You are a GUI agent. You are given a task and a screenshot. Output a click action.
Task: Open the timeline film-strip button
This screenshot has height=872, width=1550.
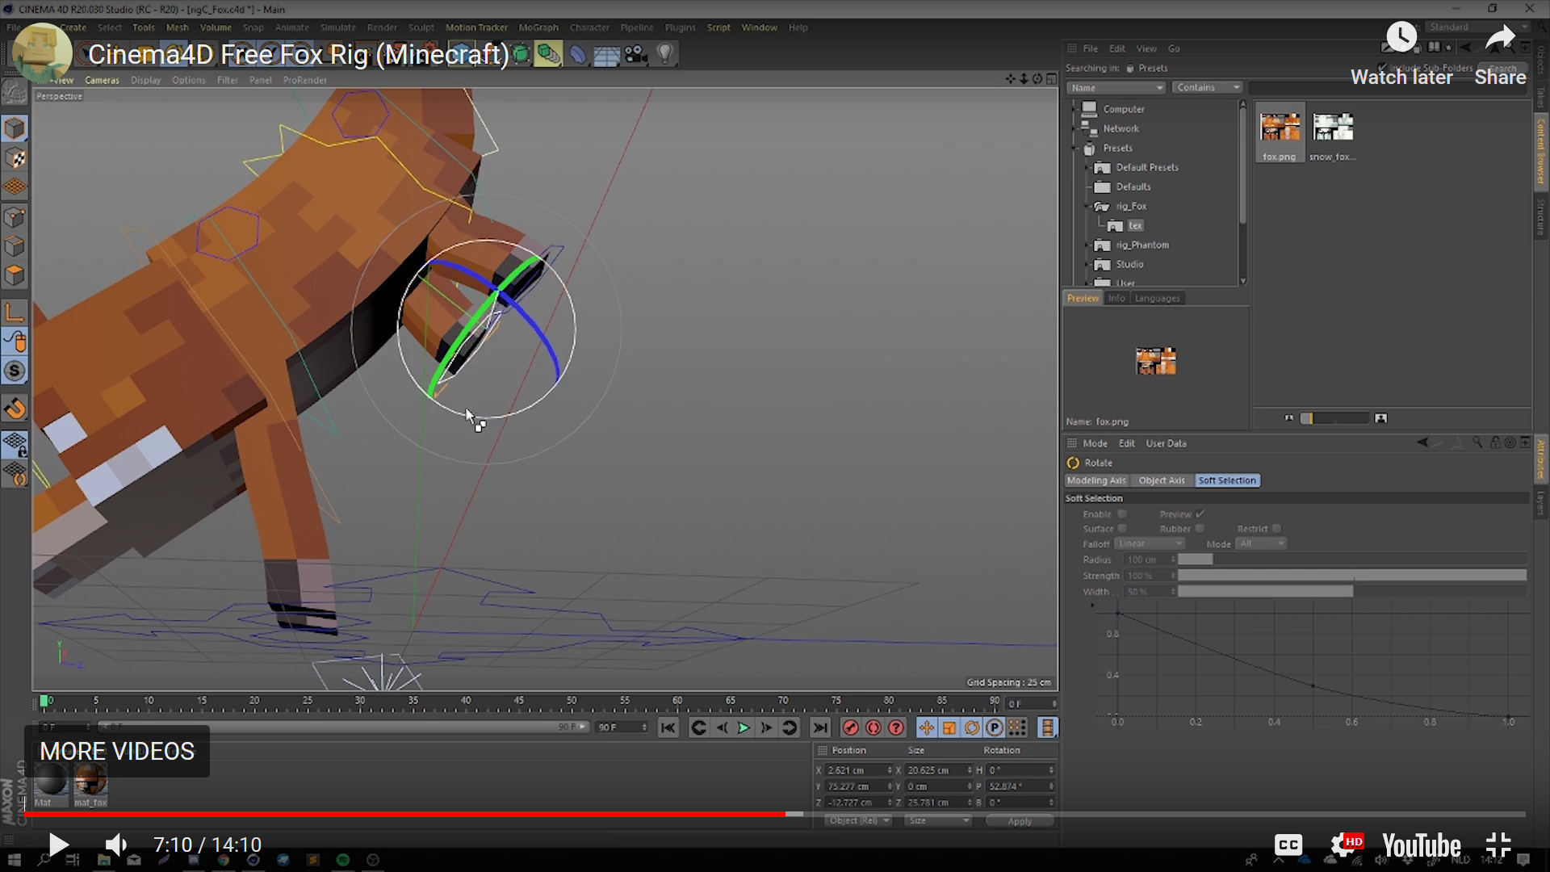[x=1047, y=727]
